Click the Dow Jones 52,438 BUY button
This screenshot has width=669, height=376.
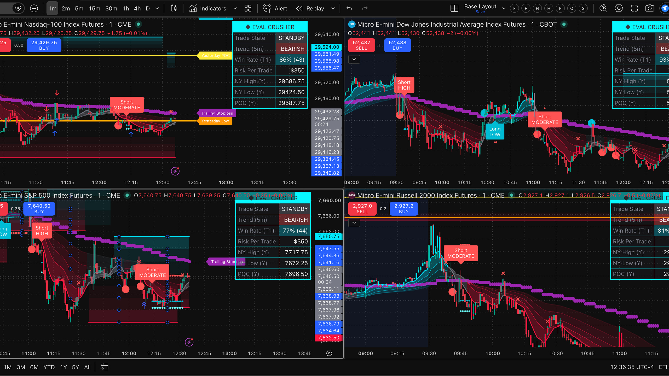397,45
